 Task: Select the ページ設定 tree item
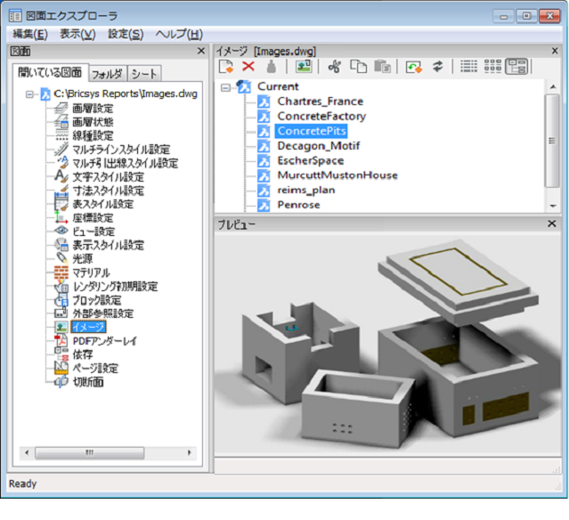click(95, 368)
